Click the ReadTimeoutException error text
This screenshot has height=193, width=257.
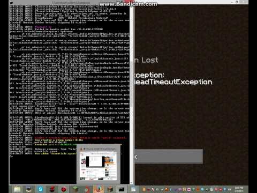pyautogui.click(x=173, y=82)
